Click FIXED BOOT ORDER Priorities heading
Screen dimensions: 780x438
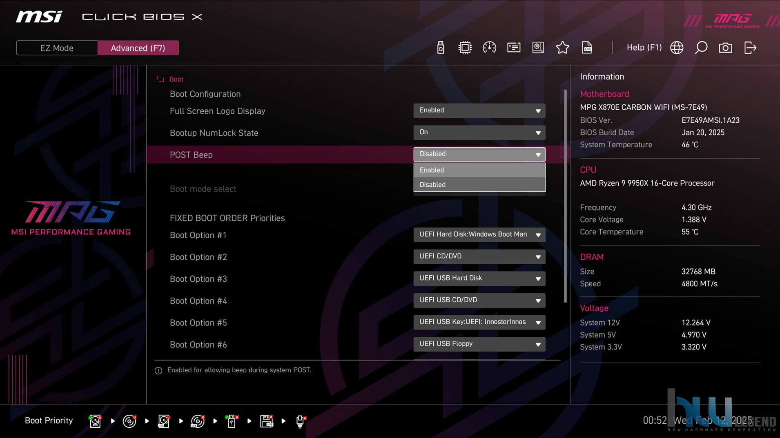coord(227,218)
